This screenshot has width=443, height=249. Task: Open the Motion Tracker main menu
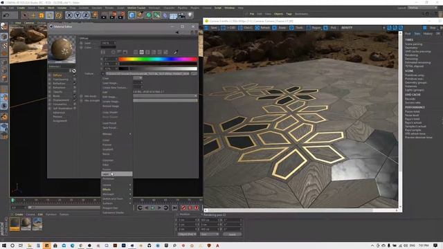click(x=136, y=8)
